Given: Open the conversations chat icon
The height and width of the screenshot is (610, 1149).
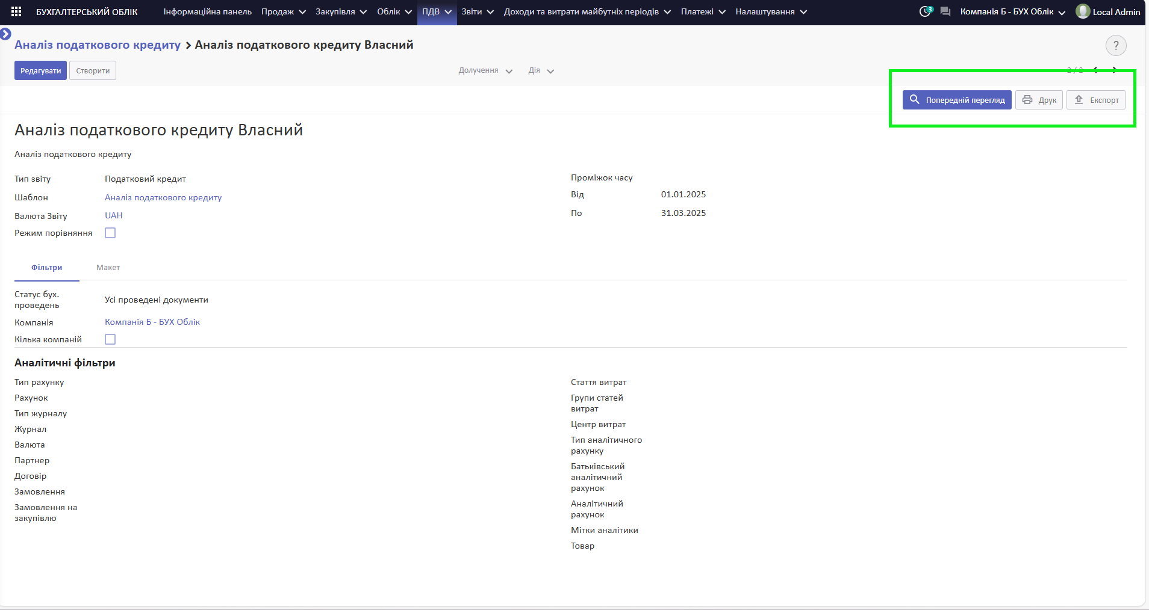Looking at the screenshot, I should tap(945, 11).
